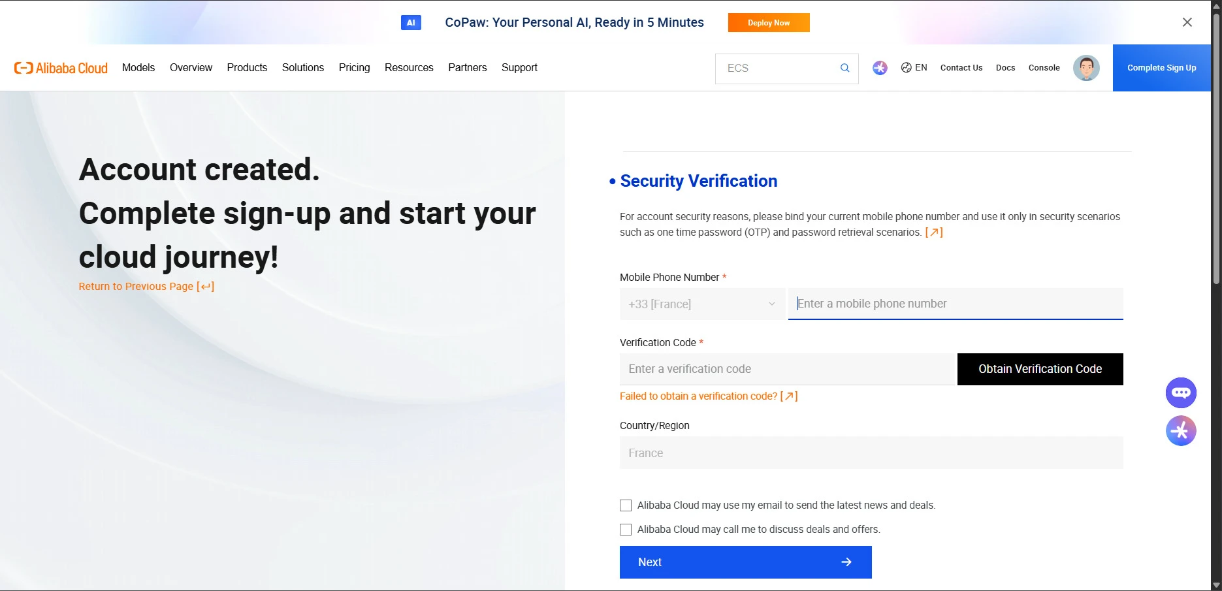Open the purple chat bubble widget
The image size is (1222, 591).
click(x=1181, y=392)
